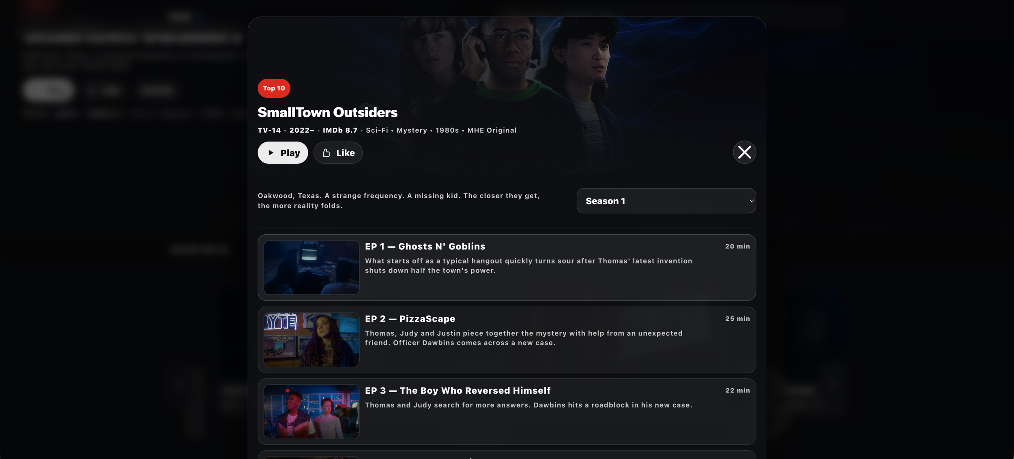
Task: Close the show details dialog
Action: click(744, 152)
